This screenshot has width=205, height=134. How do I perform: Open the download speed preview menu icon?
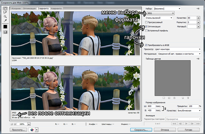pos(34,117)
